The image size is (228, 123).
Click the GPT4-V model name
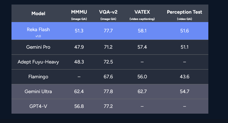pyautogui.click(x=38, y=106)
